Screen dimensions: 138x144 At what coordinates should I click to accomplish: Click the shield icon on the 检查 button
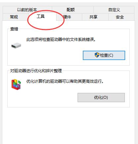97,55
